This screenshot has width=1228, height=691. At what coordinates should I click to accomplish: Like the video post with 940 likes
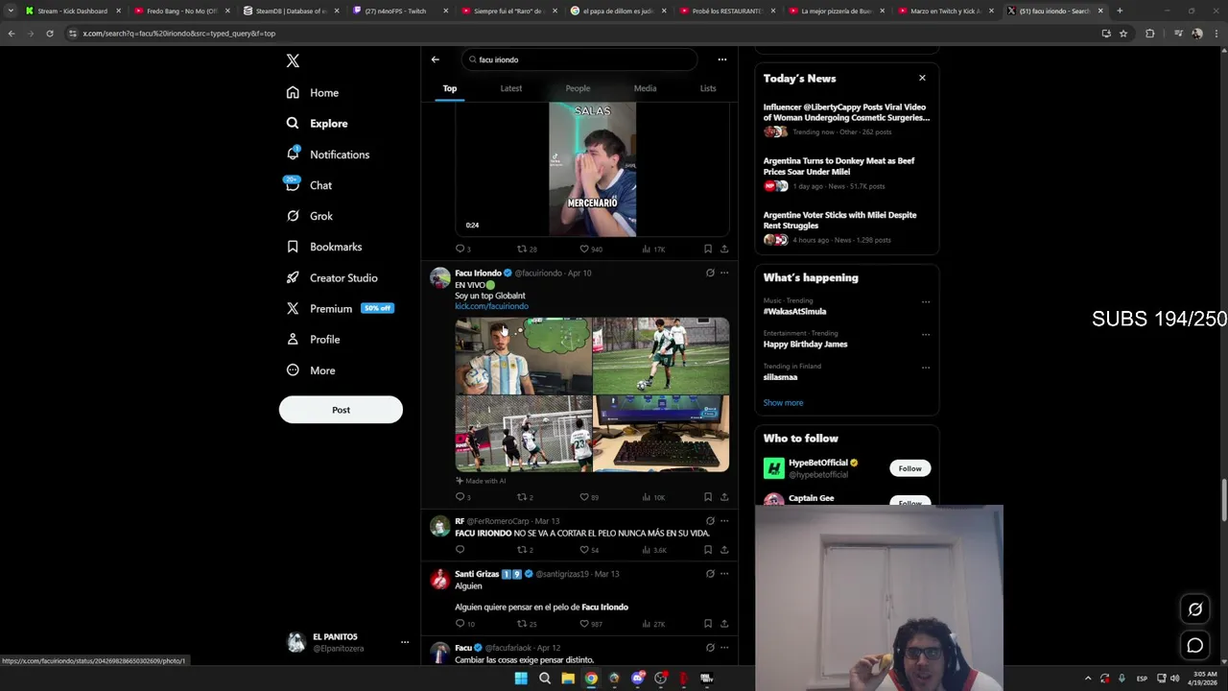click(591, 250)
